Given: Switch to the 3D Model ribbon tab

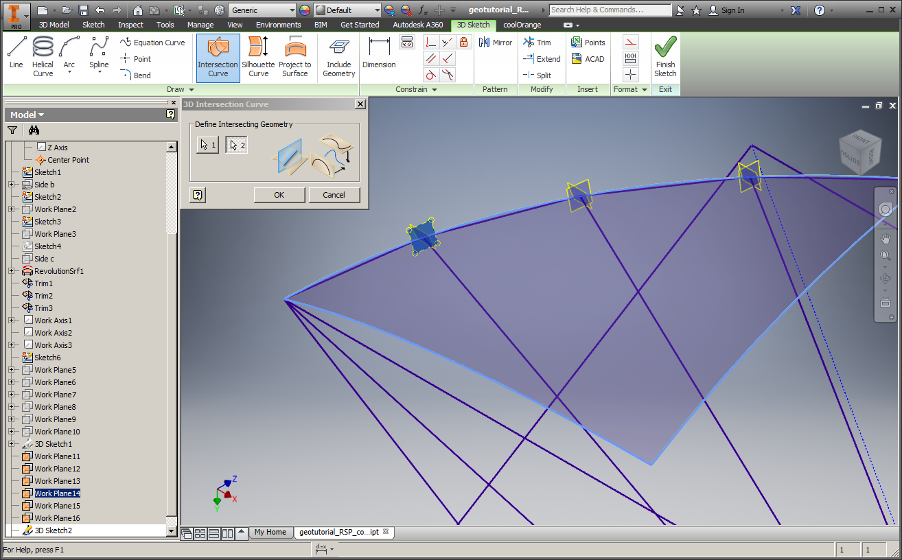Looking at the screenshot, I should point(53,25).
